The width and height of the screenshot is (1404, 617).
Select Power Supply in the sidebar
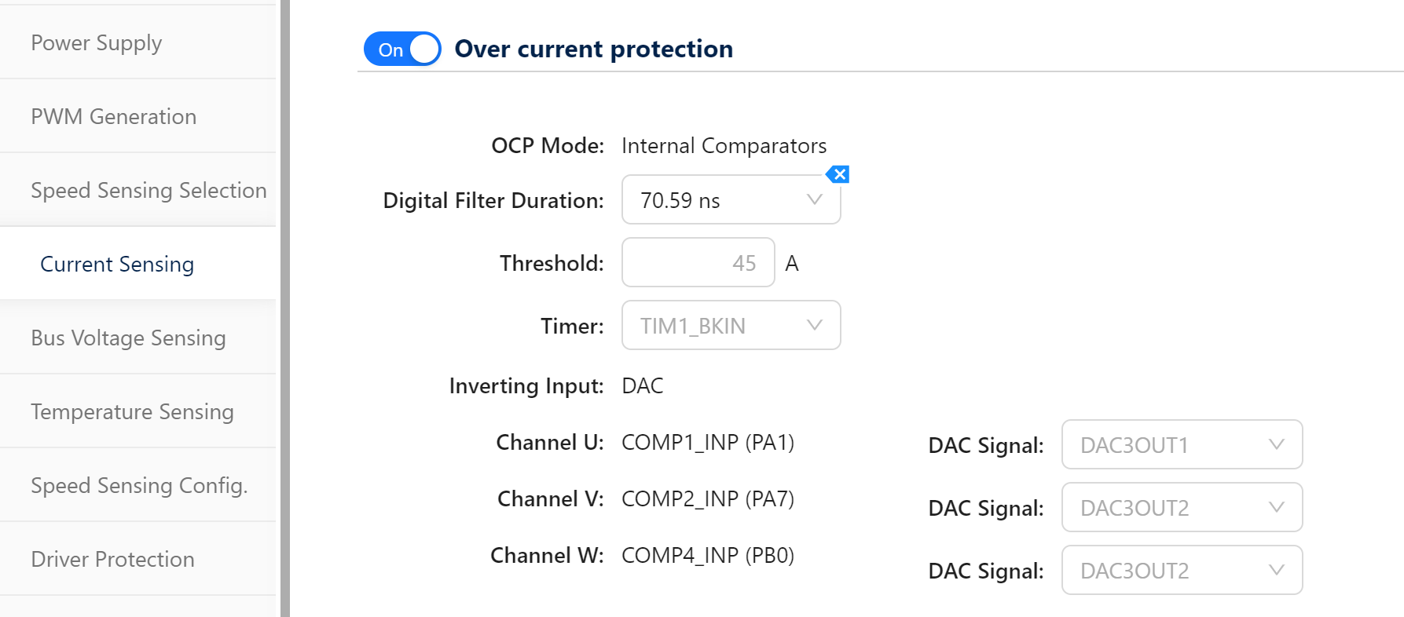pyautogui.click(x=96, y=43)
